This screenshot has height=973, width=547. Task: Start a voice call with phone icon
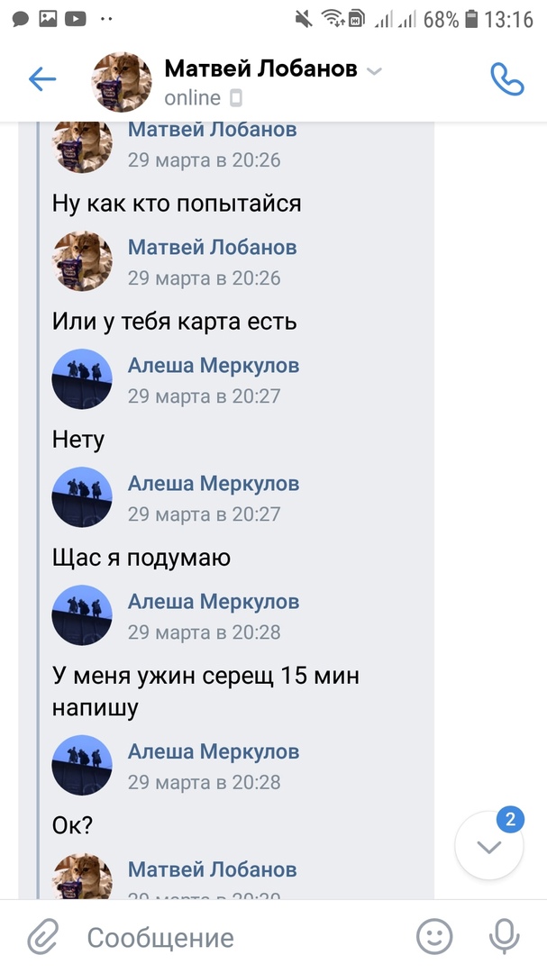coord(506,80)
